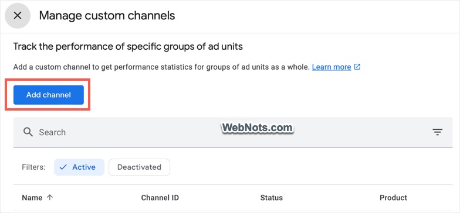Screen dimensions: 460x213
Task: Open the Learn more link
Action: pyautogui.click(x=332, y=67)
